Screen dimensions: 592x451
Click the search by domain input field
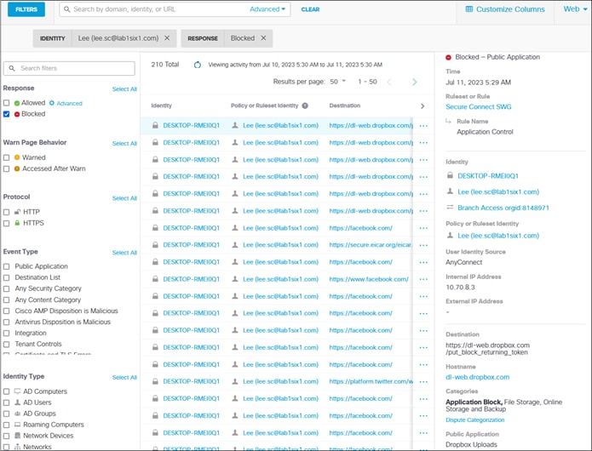(155, 9)
